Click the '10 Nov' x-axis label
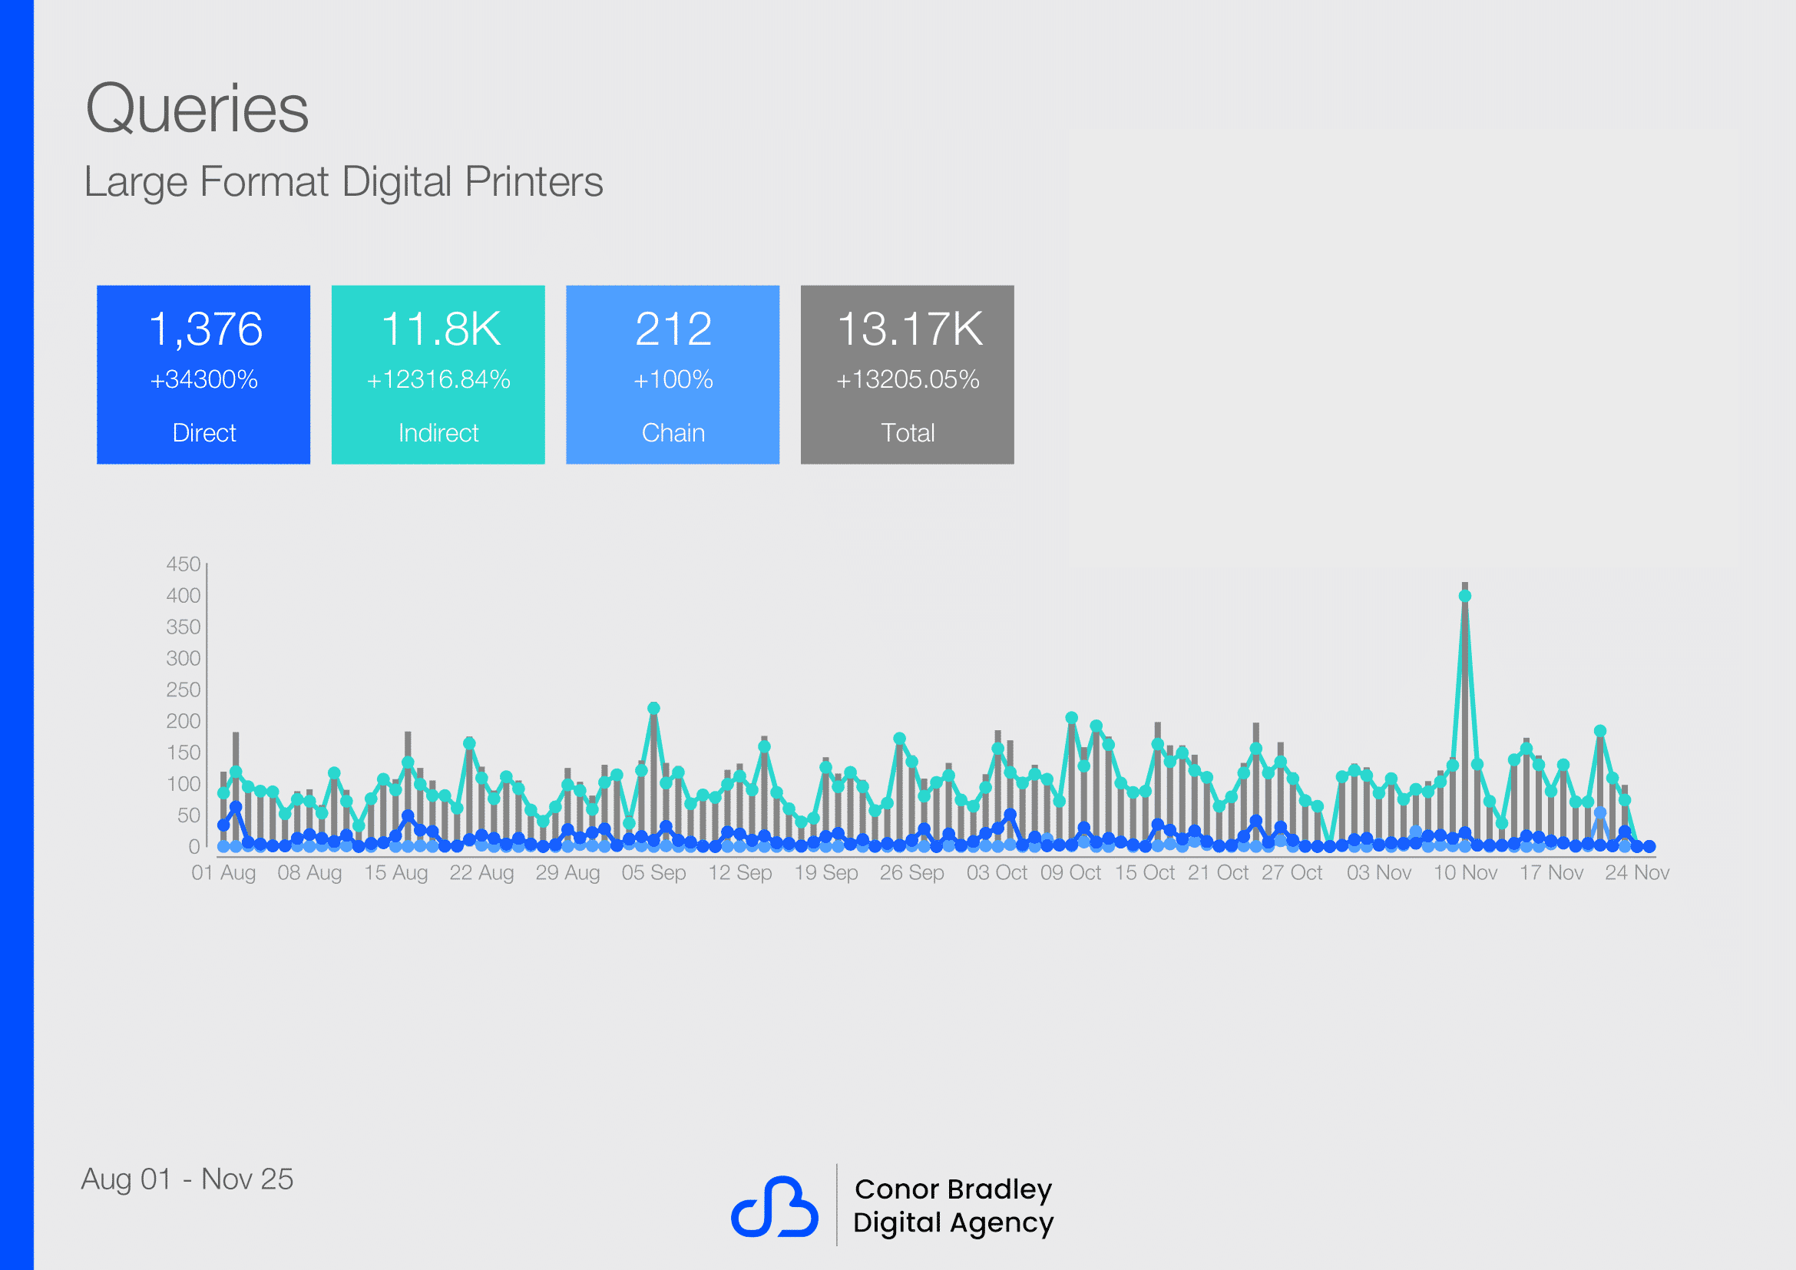 tap(1465, 873)
